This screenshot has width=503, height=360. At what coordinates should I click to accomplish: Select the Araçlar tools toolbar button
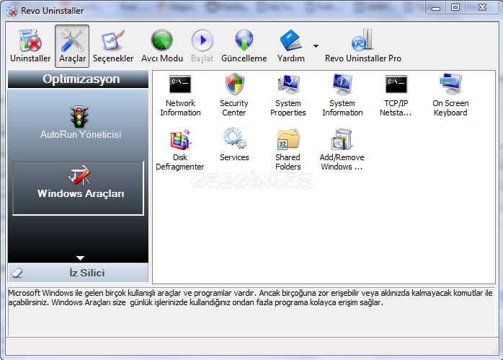click(x=72, y=46)
